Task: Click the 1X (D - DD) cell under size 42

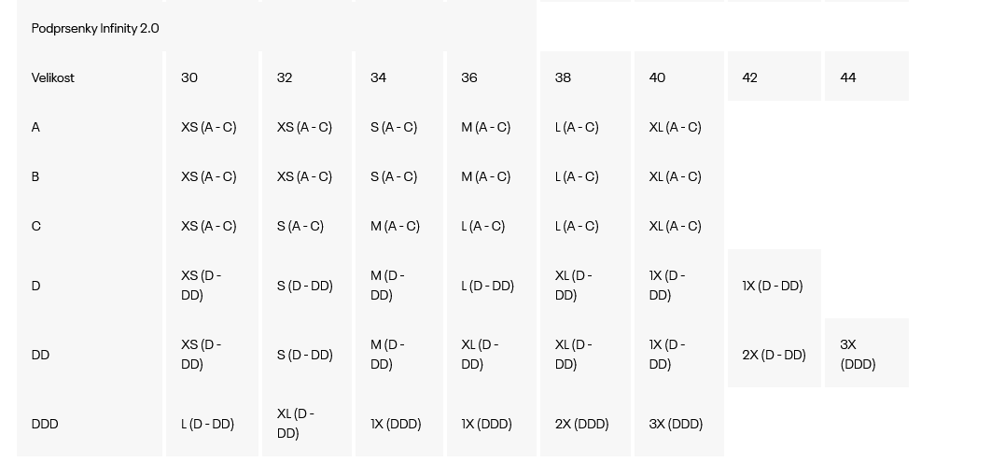Action: click(x=773, y=286)
